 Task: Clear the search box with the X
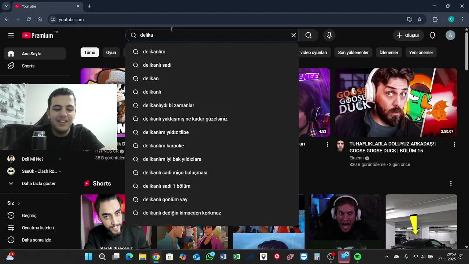click(x=293, y=35)
